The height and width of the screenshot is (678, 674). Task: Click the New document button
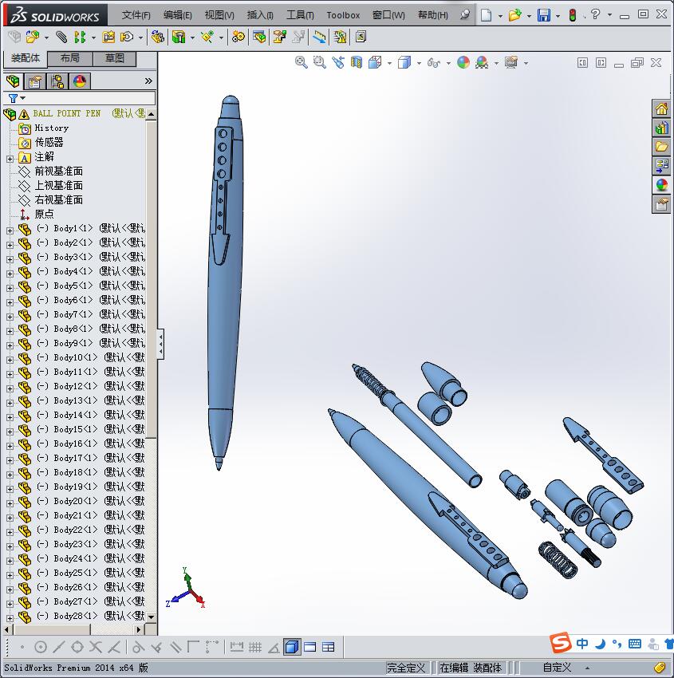click(487, 15)
